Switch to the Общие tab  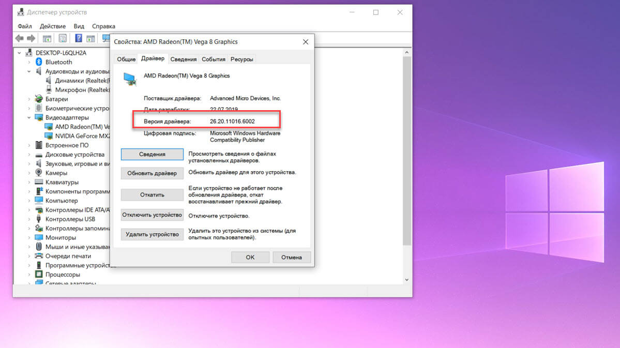point(126,59)
